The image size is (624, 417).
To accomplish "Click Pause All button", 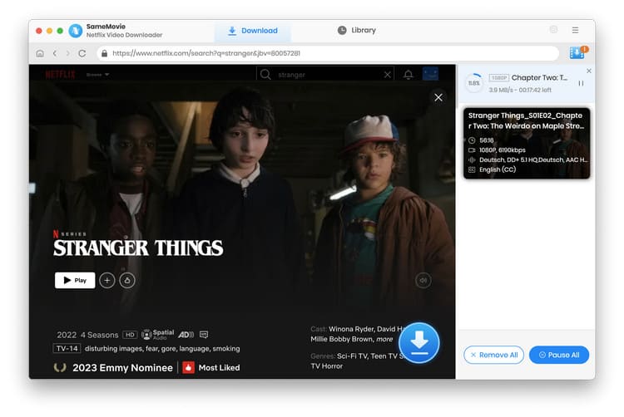I will coord(559,355).
